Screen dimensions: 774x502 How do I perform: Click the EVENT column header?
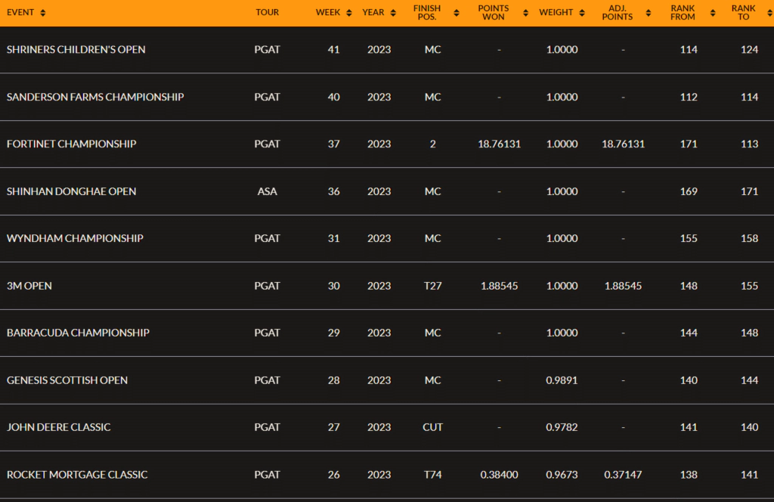point(20,12)
